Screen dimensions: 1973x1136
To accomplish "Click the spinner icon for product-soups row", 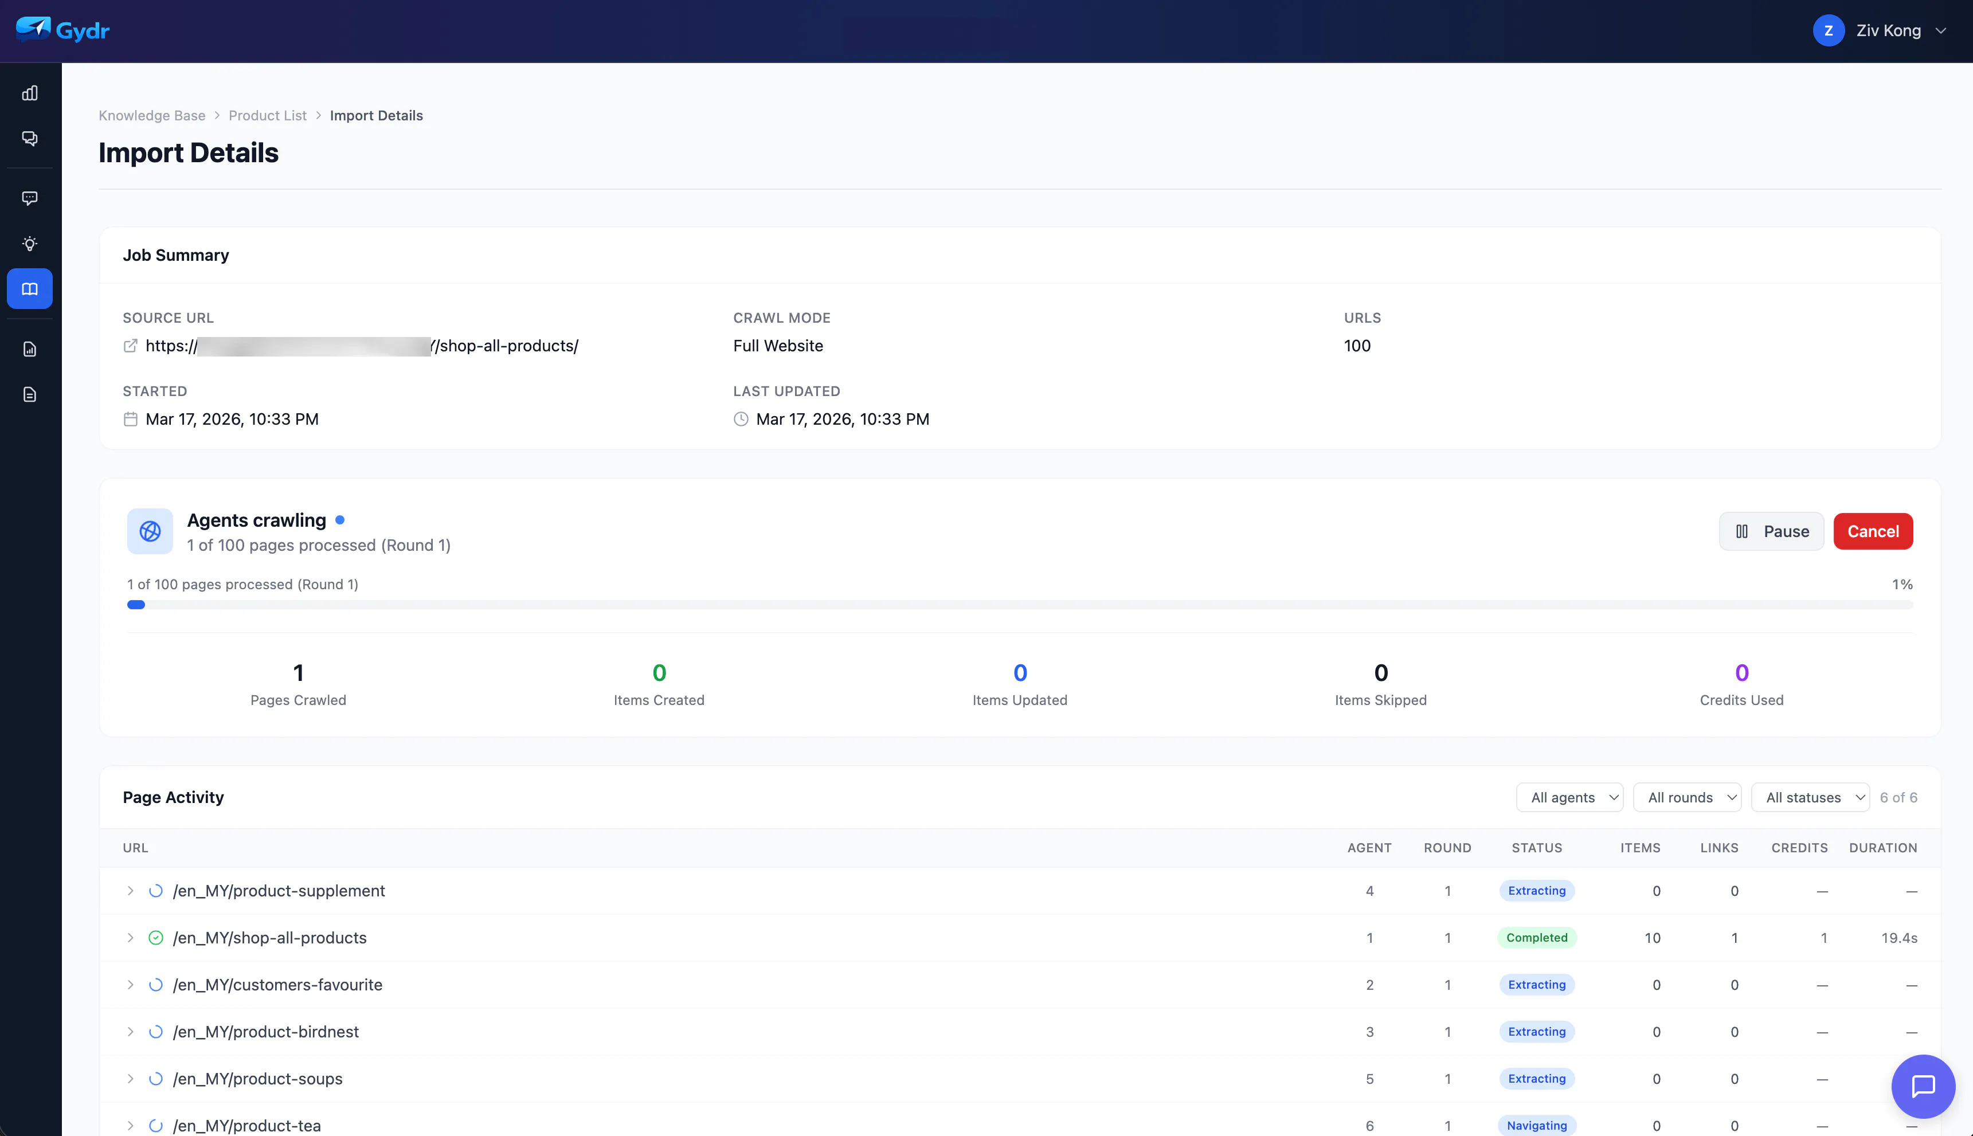I will coord(156,1078).
